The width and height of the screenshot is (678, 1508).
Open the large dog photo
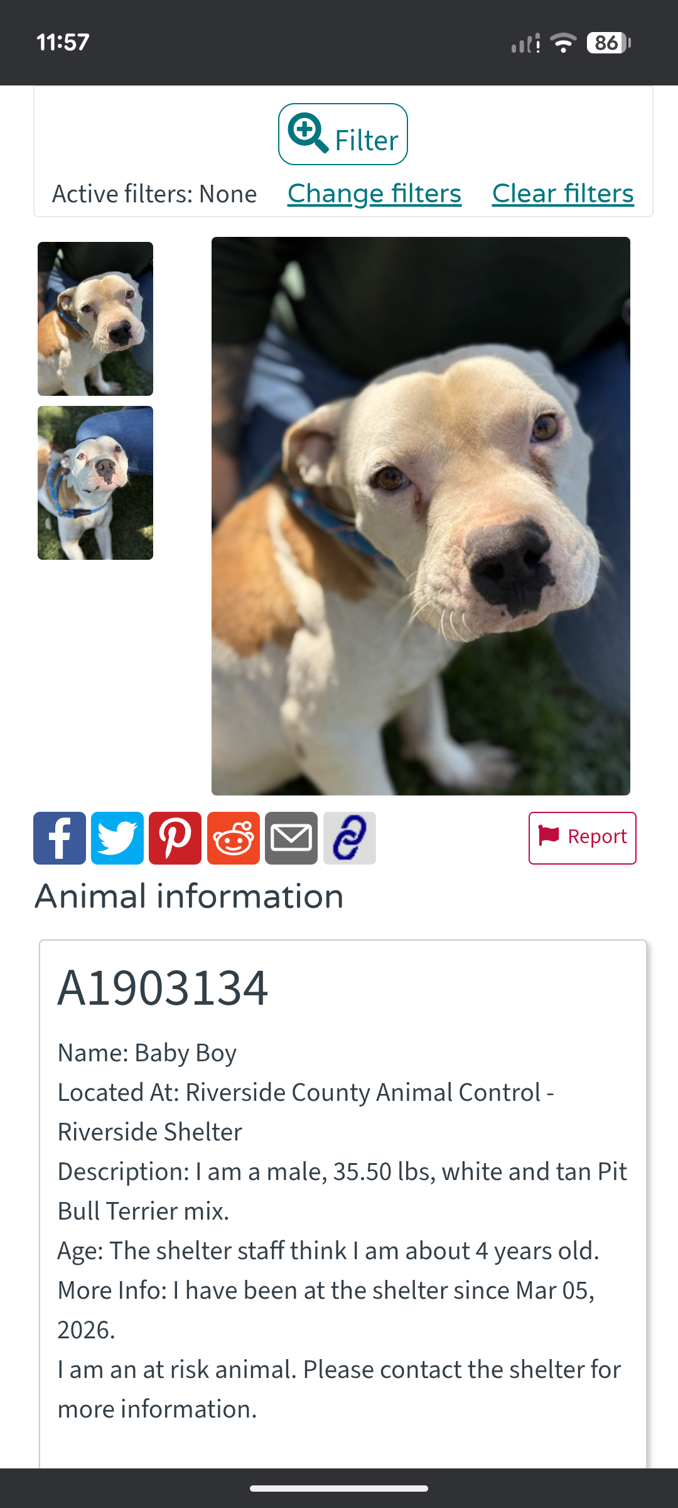pyautogui.click(x=421, y=516)
